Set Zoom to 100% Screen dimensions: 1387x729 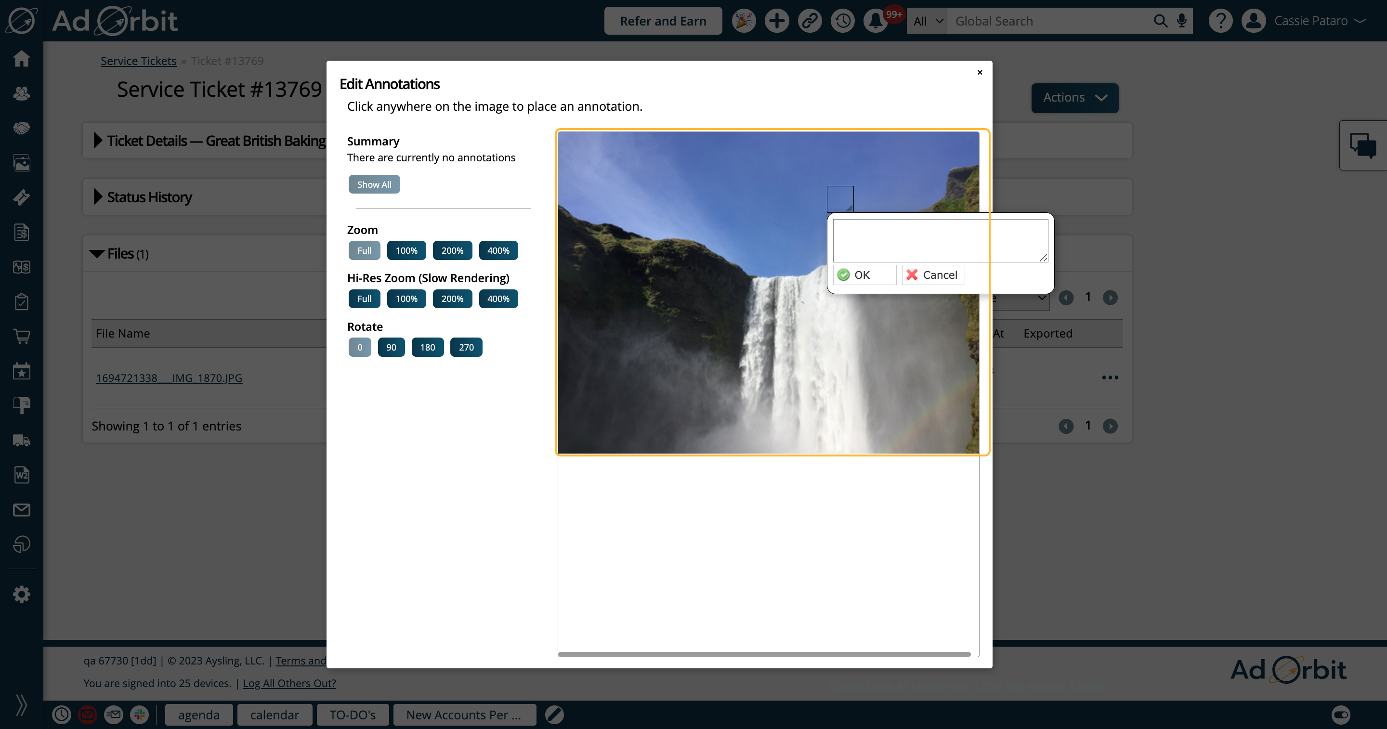point(406,250)
